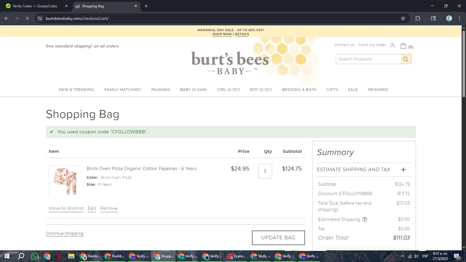
Task: Open the Baby (0-24M) menu
Action: (x=194, y=90)
